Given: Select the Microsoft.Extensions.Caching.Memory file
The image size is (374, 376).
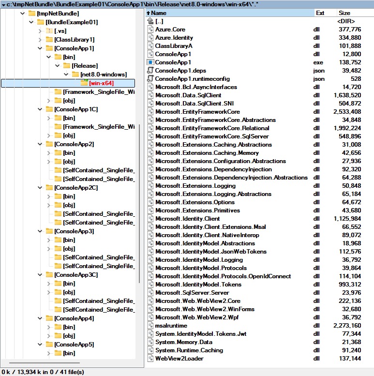Looking at the screenshot, I should tap(207, 153).
